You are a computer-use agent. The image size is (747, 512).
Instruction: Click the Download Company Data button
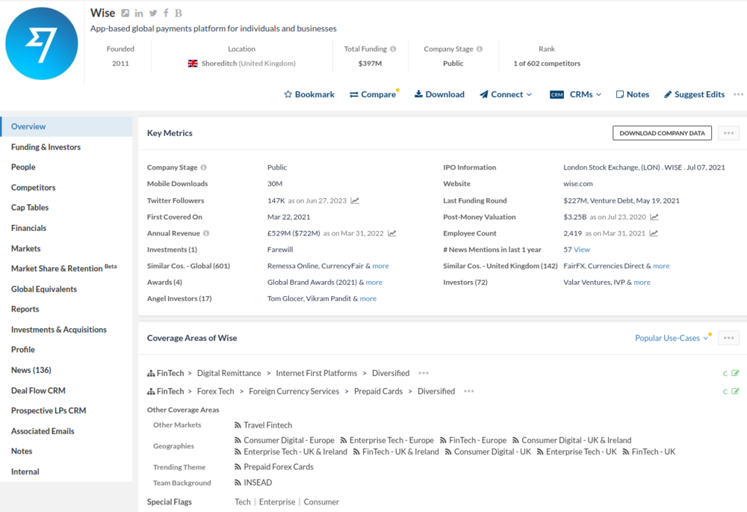point(662,133)
